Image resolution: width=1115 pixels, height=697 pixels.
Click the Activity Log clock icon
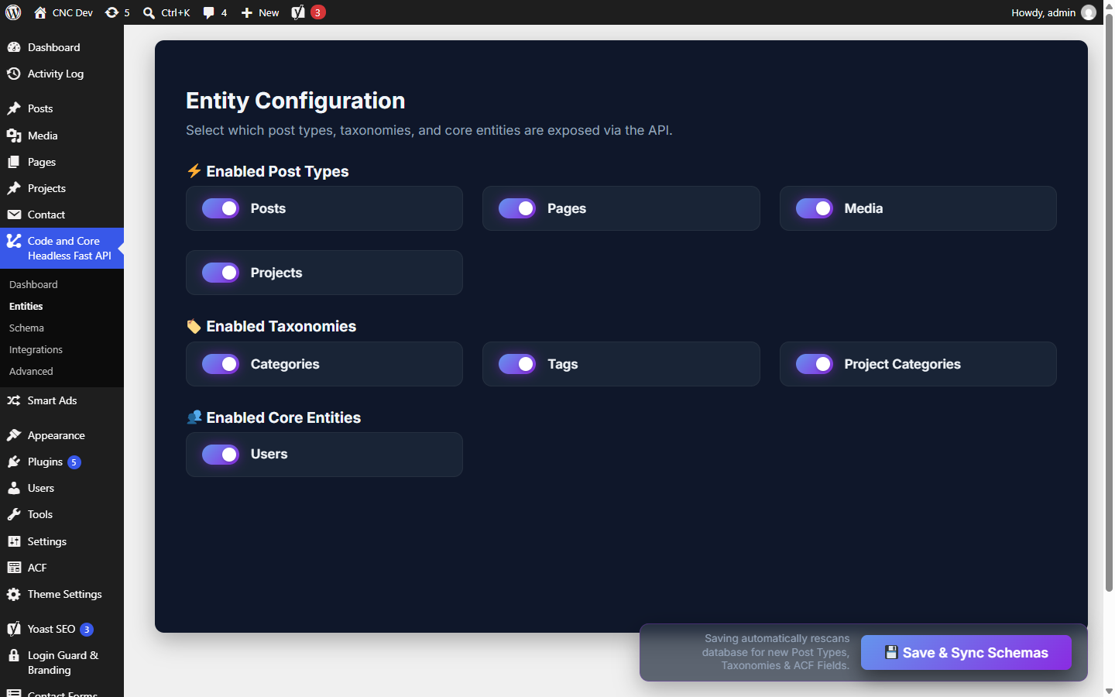tap(14, 74)
